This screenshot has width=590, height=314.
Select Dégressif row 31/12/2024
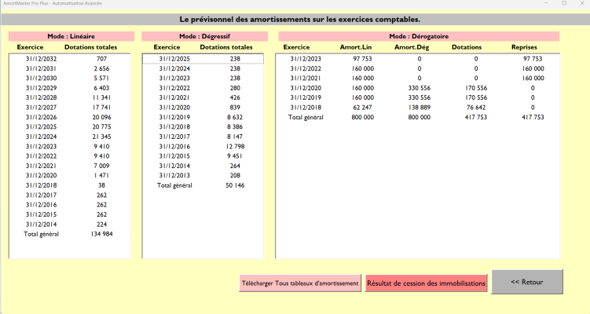click(x=203, y=68)
